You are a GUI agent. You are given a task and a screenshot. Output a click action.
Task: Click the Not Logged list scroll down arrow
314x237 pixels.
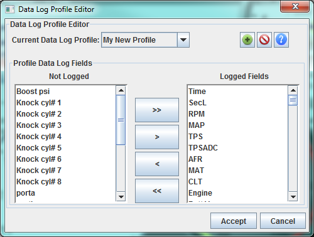click(x=121, y=196)
